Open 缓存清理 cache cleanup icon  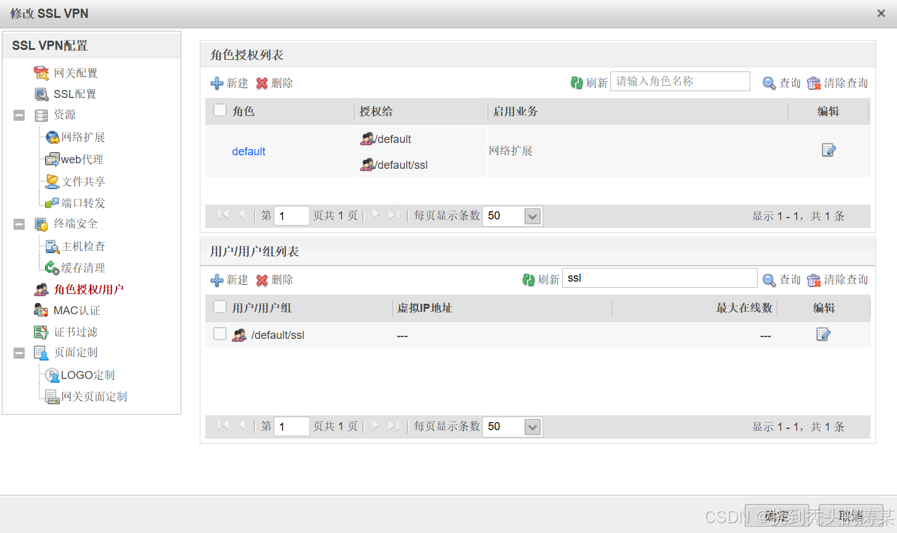click(52, 268)
